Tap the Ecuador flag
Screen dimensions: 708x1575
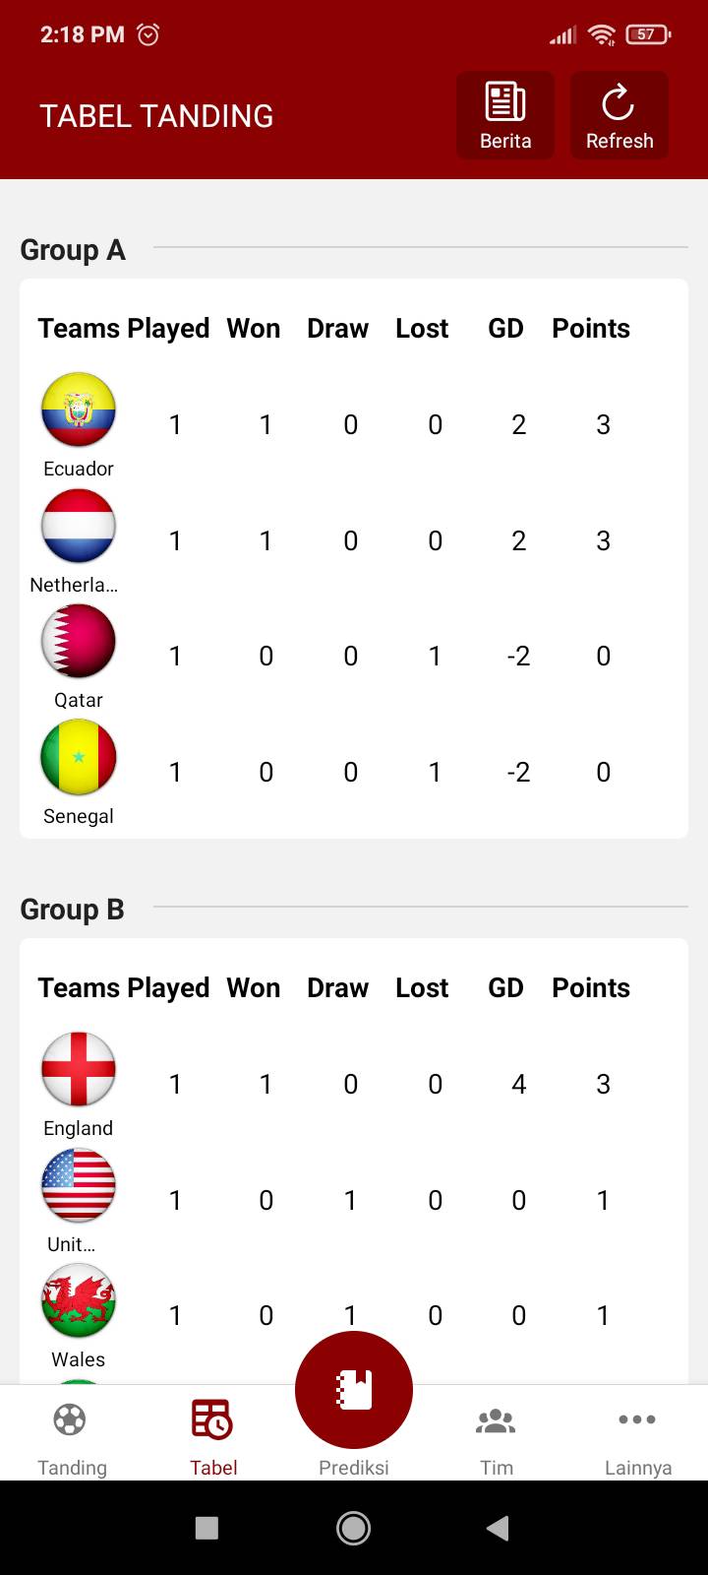79,409
